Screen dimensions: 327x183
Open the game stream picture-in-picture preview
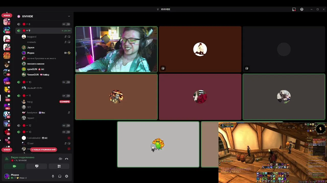coord(273,152)
